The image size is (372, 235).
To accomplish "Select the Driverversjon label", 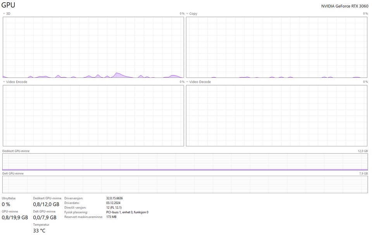I will click(x=74, y=198).
